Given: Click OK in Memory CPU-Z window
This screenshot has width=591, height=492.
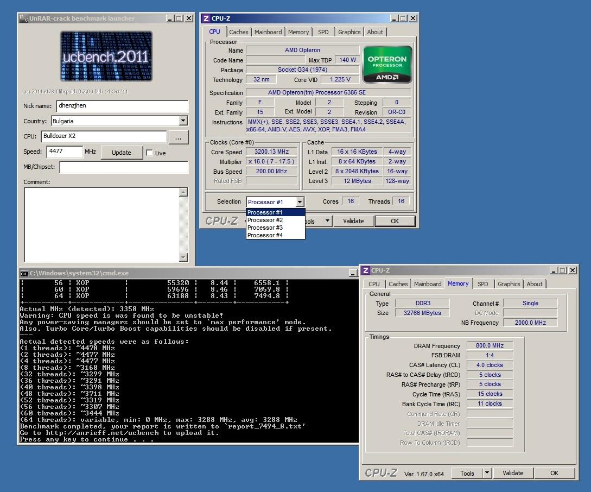Looking at the screenshot, I should pyautogui.click(x=555, y=473).
